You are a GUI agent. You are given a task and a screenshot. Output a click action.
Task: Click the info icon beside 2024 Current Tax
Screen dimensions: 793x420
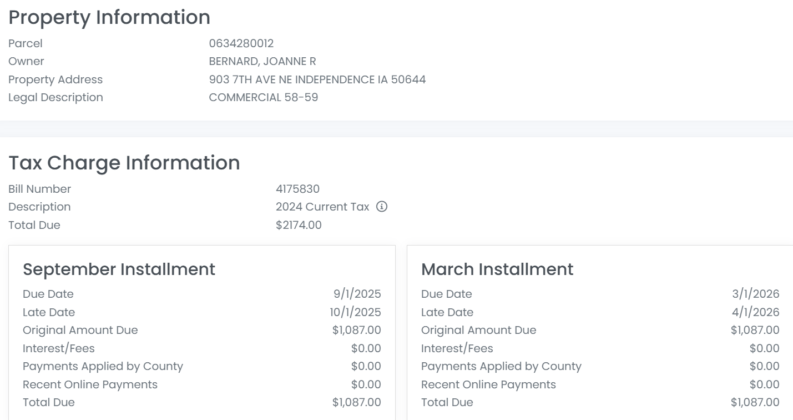[x=382, y=207]
